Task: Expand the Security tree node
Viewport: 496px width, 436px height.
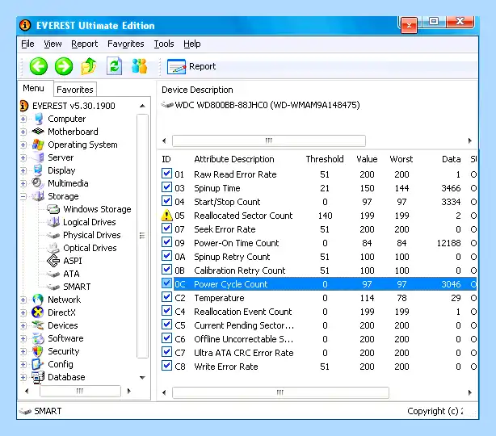Action: [x=23, y=351]
